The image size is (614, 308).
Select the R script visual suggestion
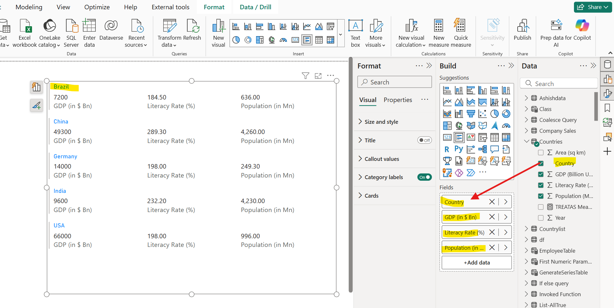click(x=447, y=149)
